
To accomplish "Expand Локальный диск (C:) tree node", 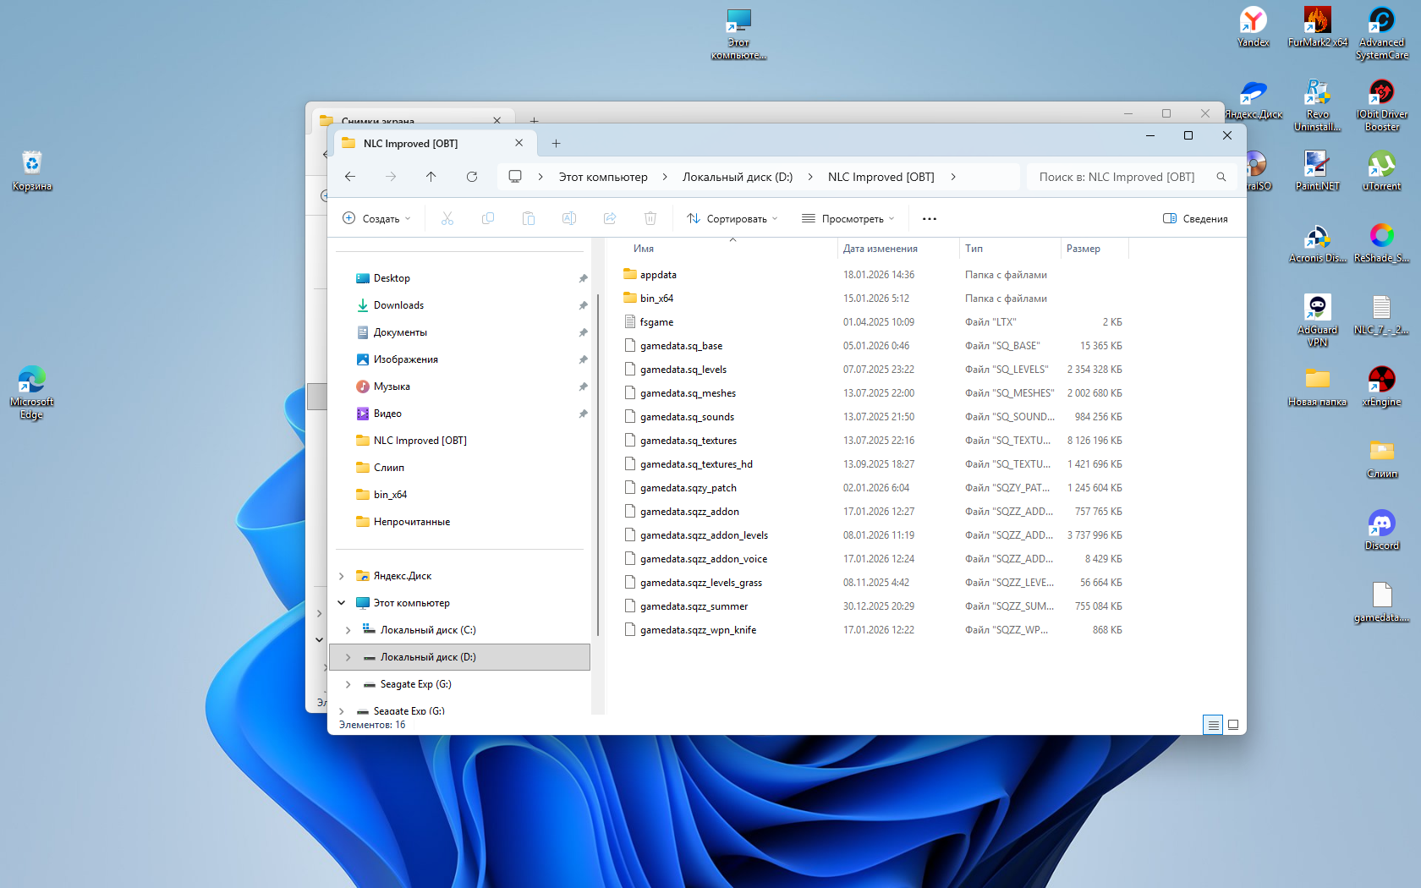I will [x=348, y=630].
